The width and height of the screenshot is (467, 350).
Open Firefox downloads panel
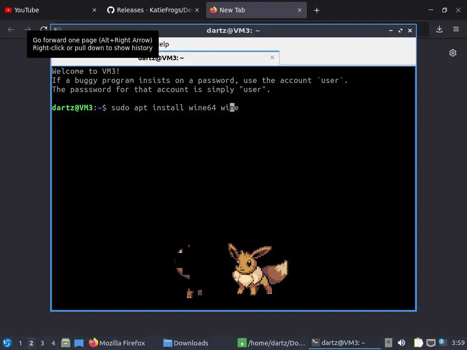(x=439, y=29)
